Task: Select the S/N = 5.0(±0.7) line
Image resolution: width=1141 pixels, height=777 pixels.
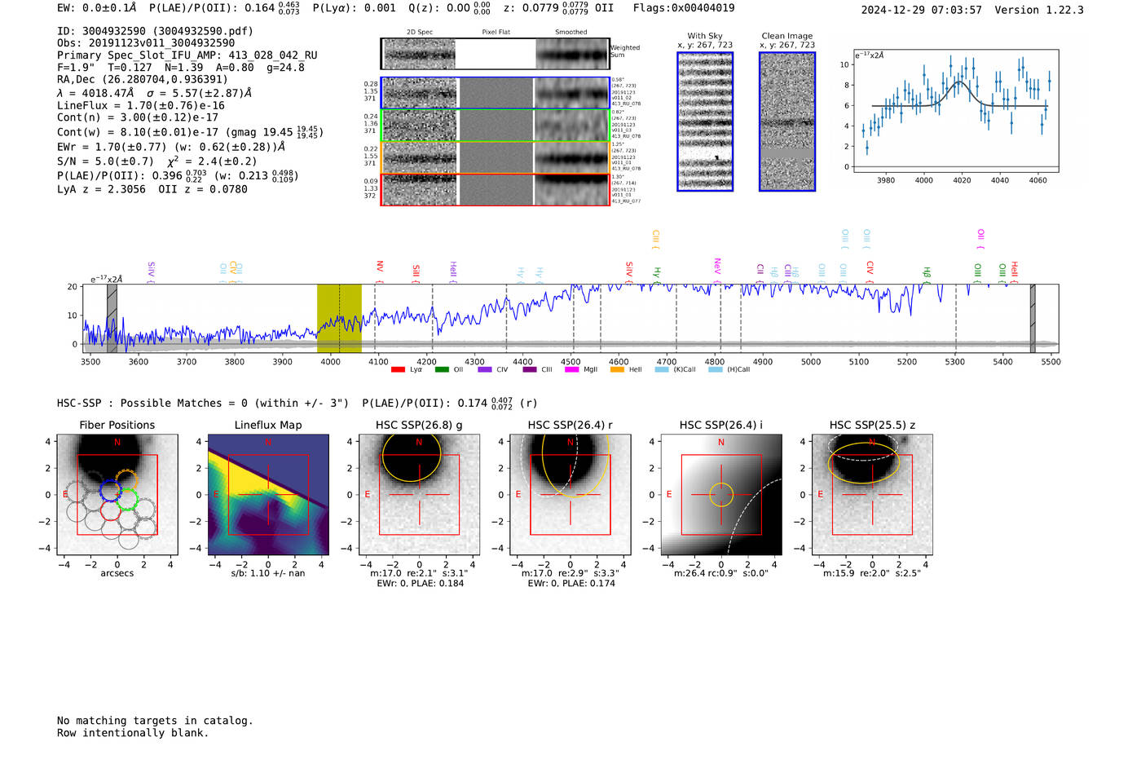Action: (x=157, y=161)
